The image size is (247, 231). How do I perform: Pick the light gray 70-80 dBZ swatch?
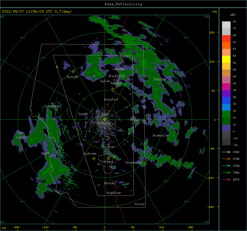[226, 25]
